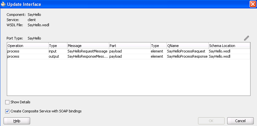Click the Cancel button

pos(240,121)
